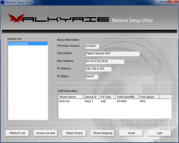Screen dimensions: 179x143
Task: Open Access via web
Action: [46, 133]
